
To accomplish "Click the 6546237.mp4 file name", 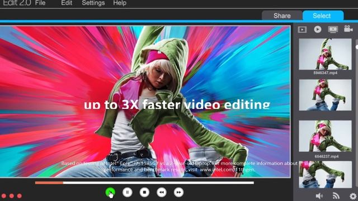I will coord(327,156).
